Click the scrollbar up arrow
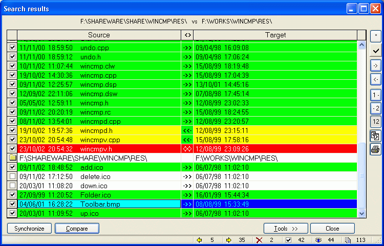Screen dimensions: 384x246 tap(361, 44)
